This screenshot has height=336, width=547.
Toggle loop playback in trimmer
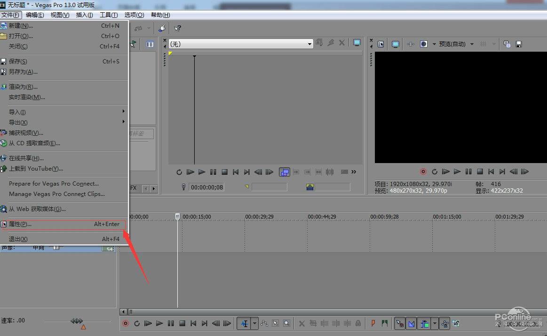coord(179,172)
